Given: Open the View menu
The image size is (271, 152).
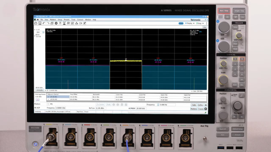Looking at the screenshot, I should 46,20.
